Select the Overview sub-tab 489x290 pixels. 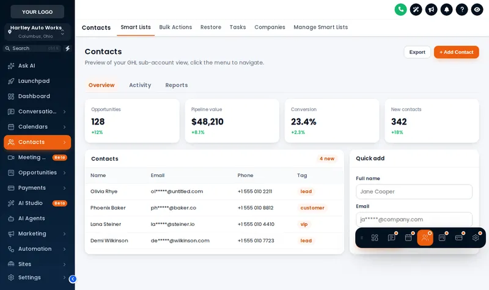(x=101, y=85)
